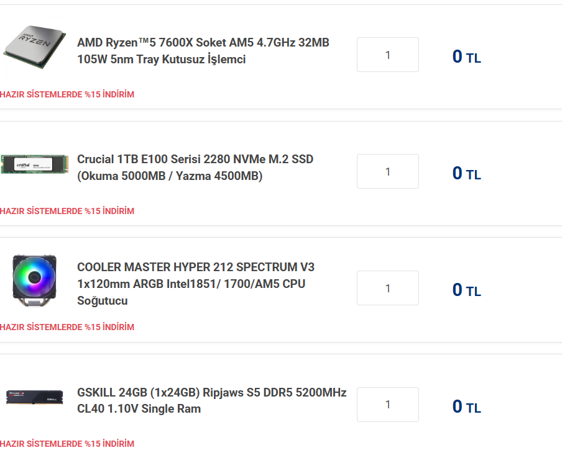
Task: Click the 0 TL price of the Cooler Master cooler
Action: [x=466, y=290]
